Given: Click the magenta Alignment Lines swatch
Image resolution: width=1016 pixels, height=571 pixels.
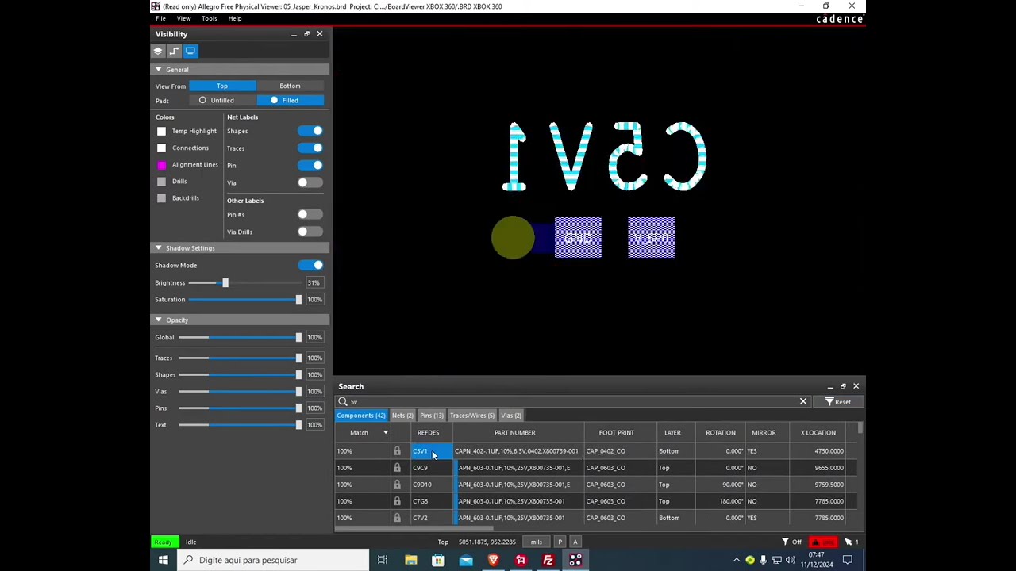Looking at the screenshot, I should [x=162, y=165].
